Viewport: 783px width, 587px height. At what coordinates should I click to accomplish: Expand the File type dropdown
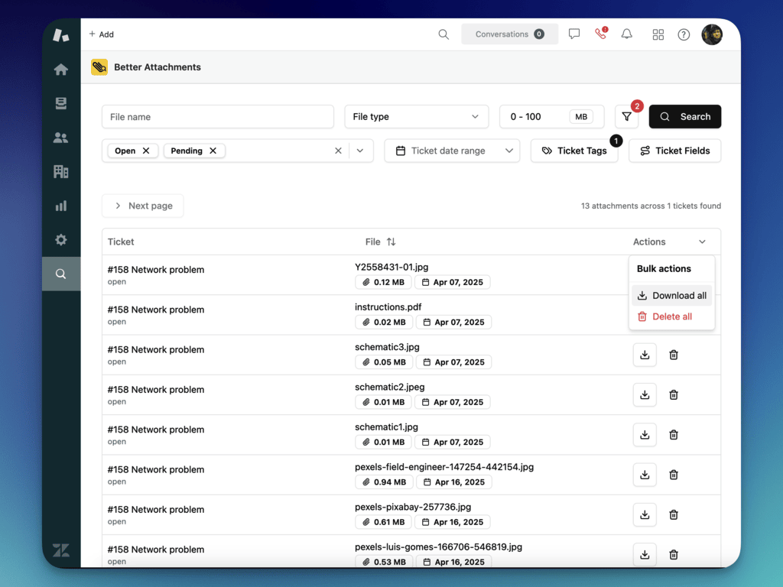point(416,117)
